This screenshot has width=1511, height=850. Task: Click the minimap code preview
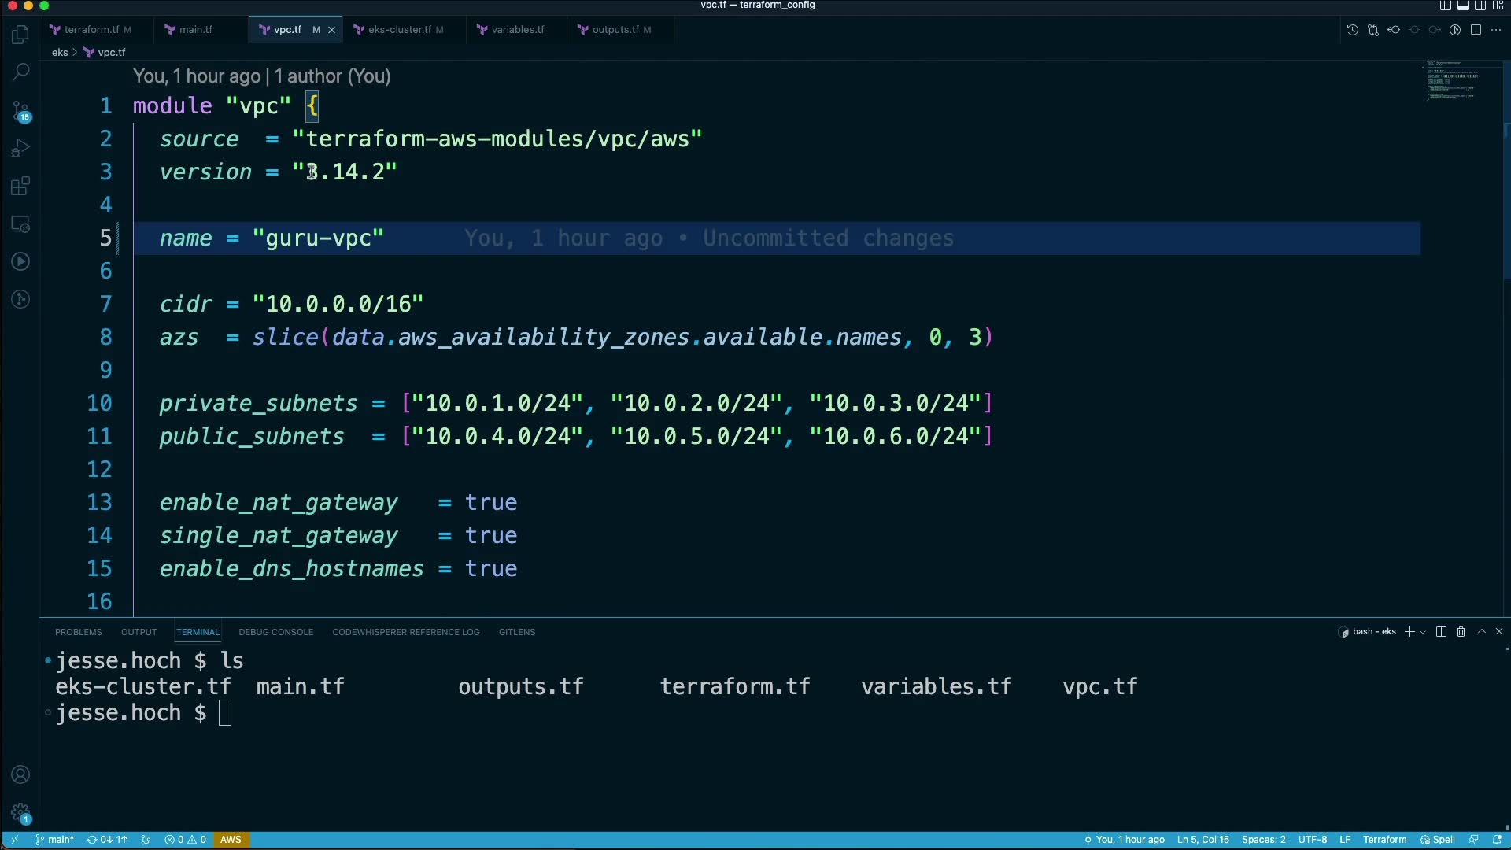[x=1452, y=80]
